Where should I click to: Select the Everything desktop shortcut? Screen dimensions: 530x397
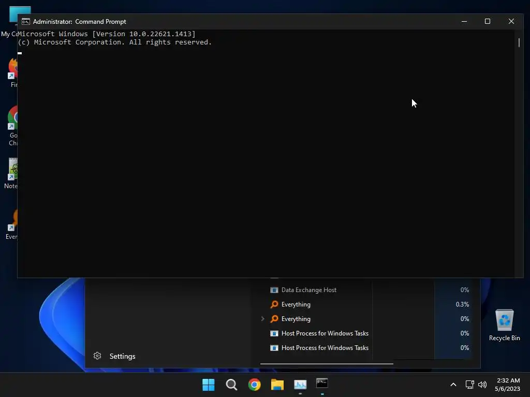pos(11,224)
